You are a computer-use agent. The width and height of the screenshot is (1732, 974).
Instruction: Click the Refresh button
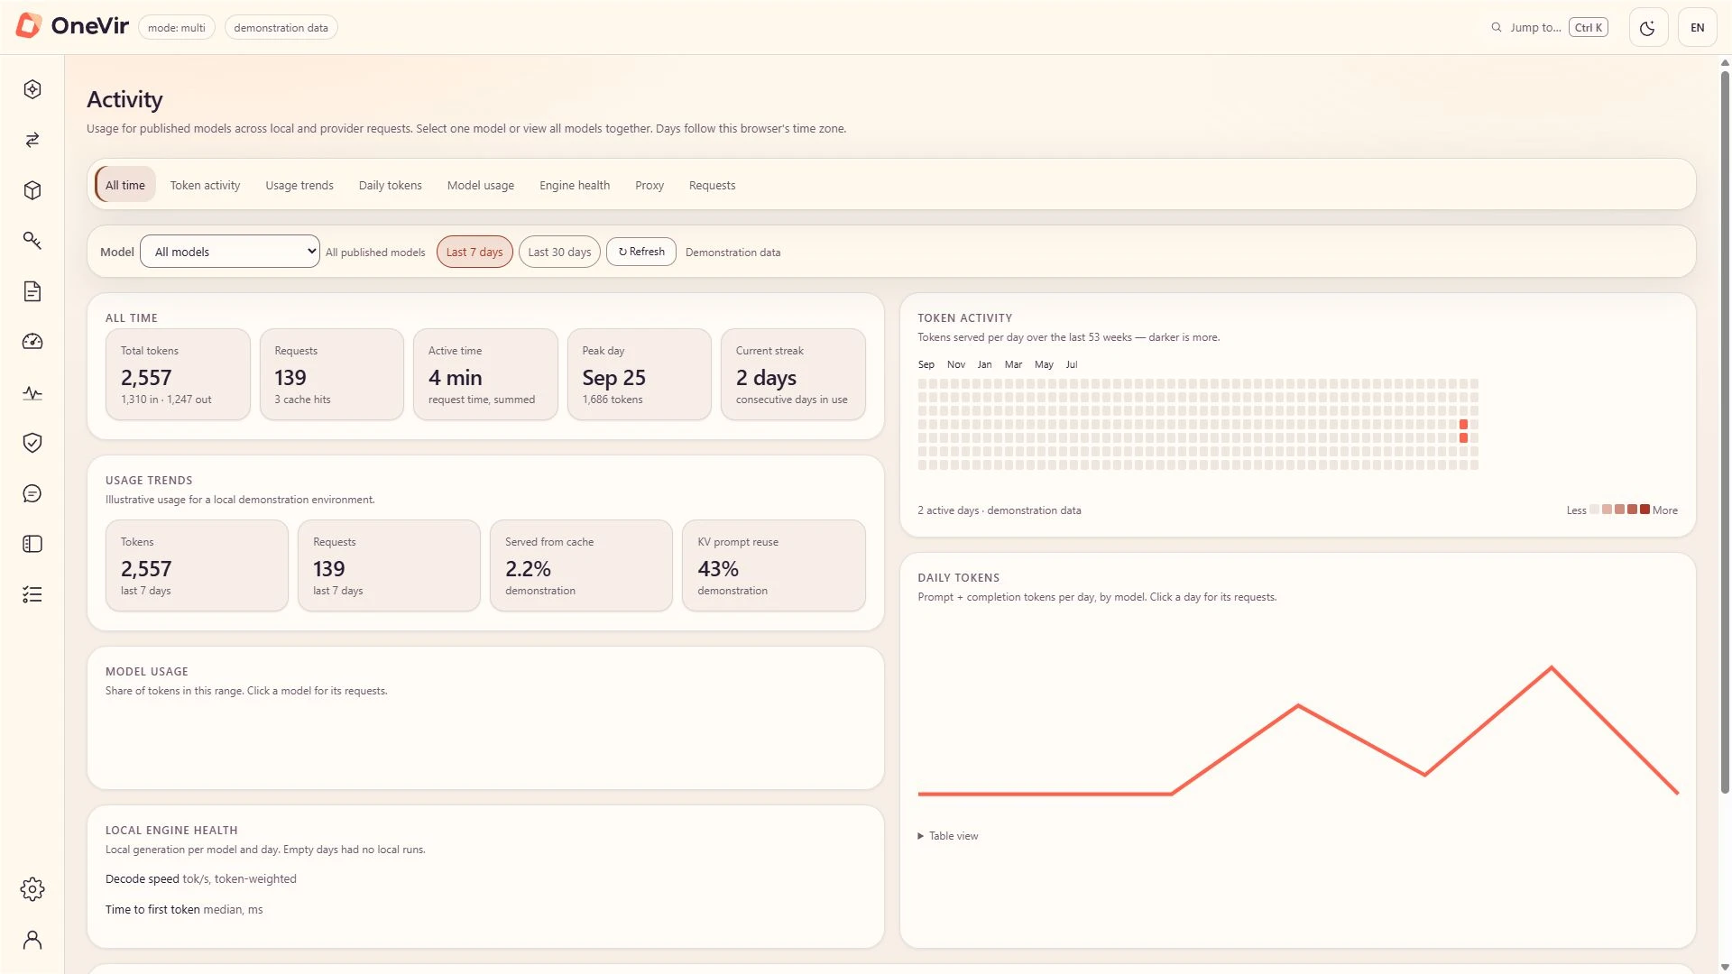point(641,252)
